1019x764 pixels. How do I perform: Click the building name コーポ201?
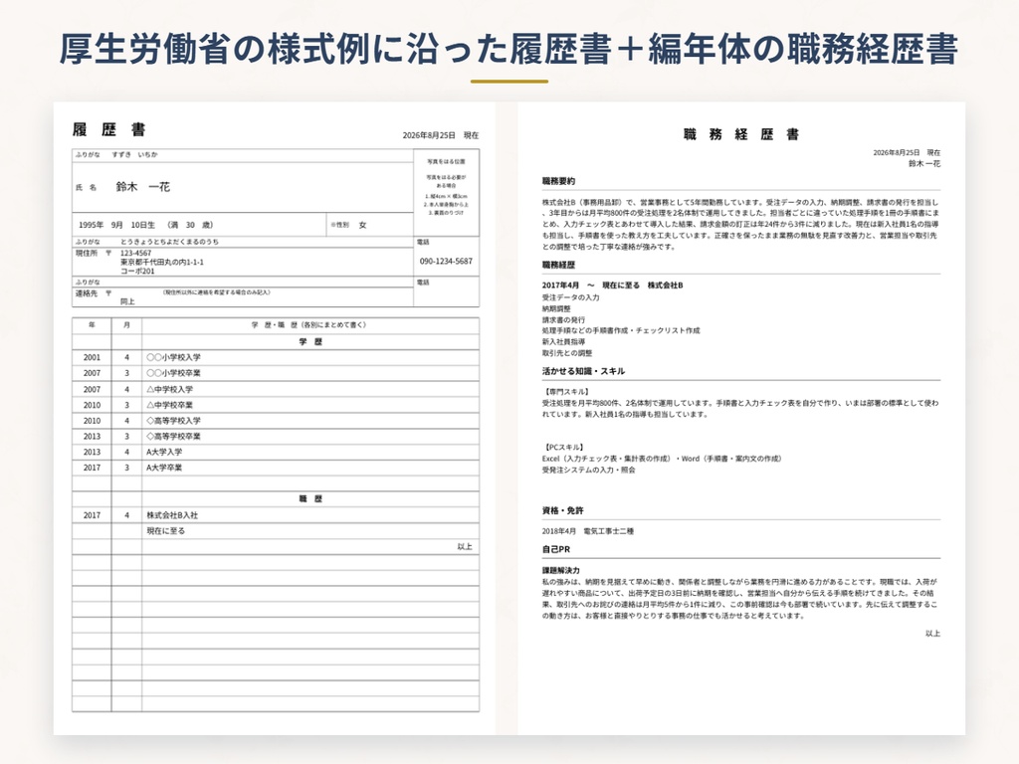[x=137, y=271]
